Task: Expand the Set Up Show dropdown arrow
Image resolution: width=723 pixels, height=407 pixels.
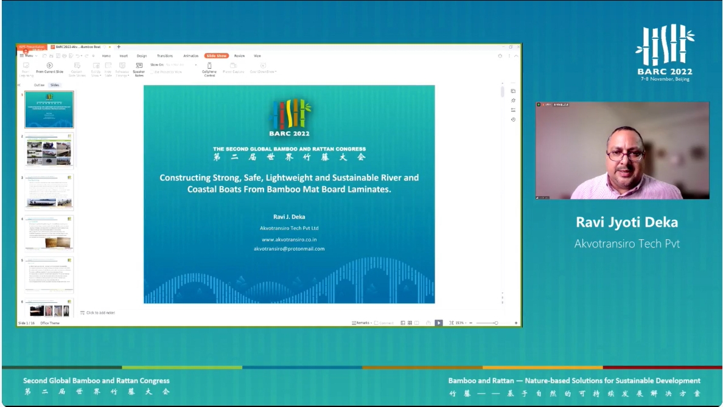Action: pyautogui.click(x=101, y=75)
